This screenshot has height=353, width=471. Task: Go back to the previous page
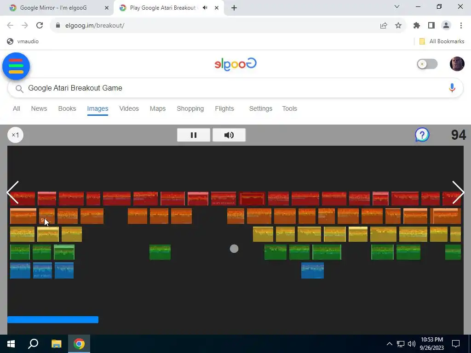click(10, 26)
